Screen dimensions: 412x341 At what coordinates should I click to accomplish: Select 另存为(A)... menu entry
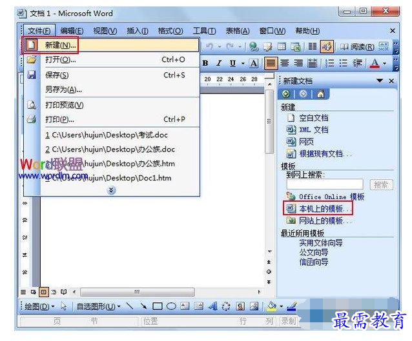(111, 90)
